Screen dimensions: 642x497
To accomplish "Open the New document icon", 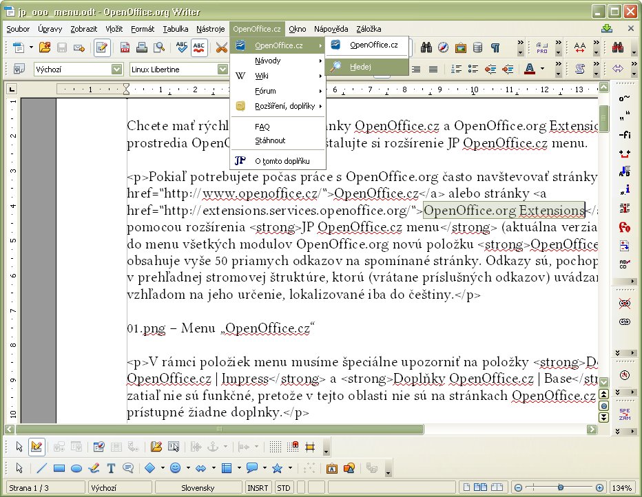I will 19,48.
